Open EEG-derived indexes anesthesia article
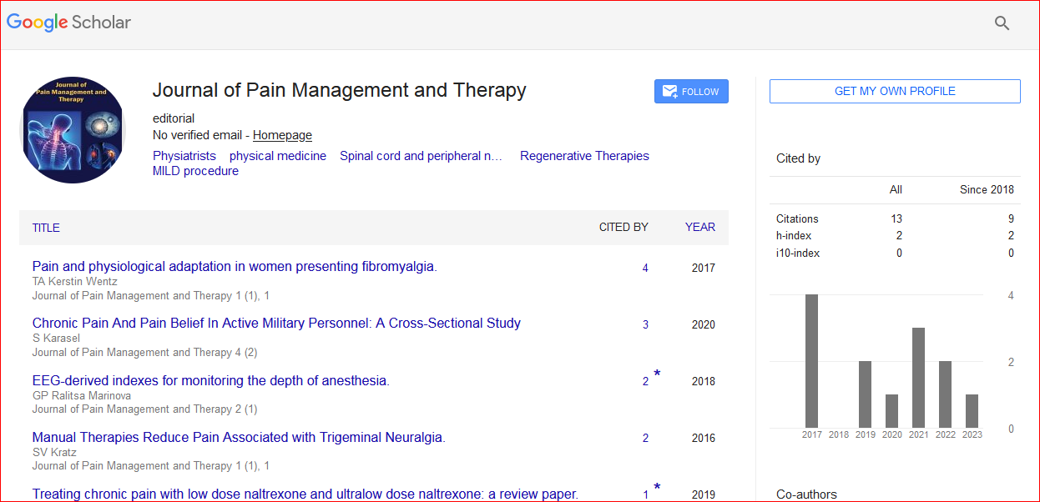This screenshot has width=1040, height=502. click(210, 381)
